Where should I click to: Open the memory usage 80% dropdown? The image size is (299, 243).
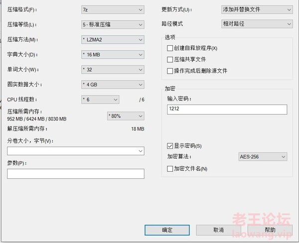[126, 116]
